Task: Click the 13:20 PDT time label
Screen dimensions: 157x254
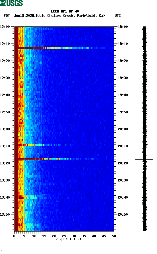Action: 5,163
